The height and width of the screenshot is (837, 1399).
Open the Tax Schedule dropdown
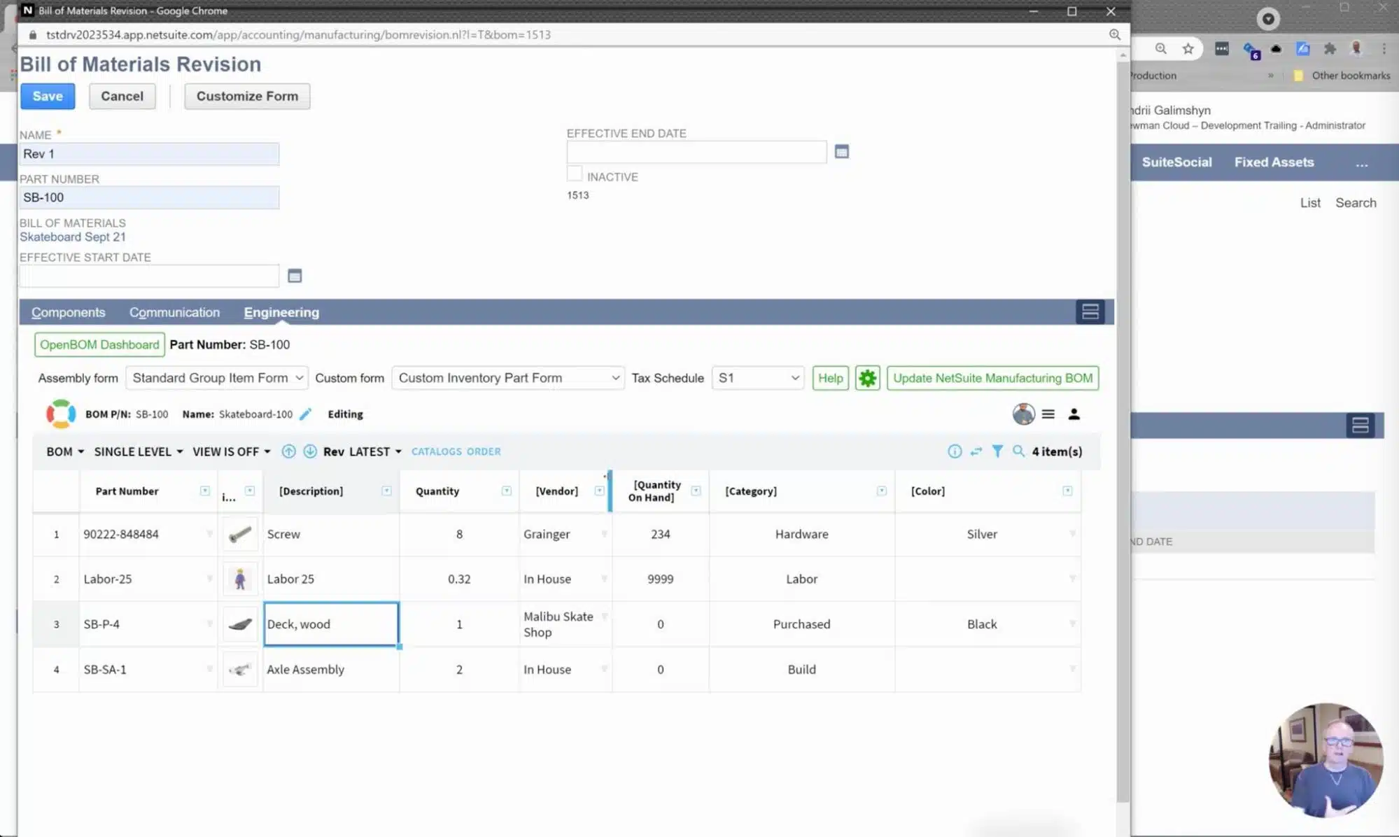coord(757,378)
